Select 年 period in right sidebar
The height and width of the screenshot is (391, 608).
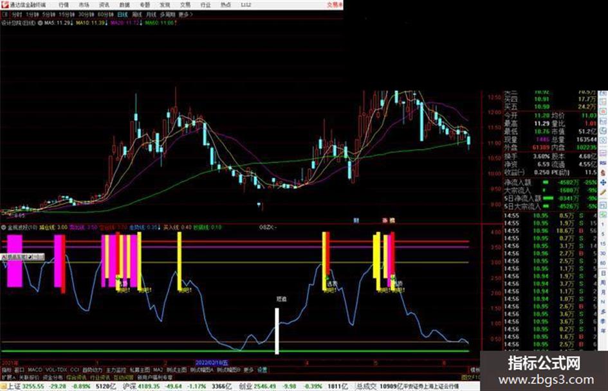pyautogui.click(x=603, y=331)
